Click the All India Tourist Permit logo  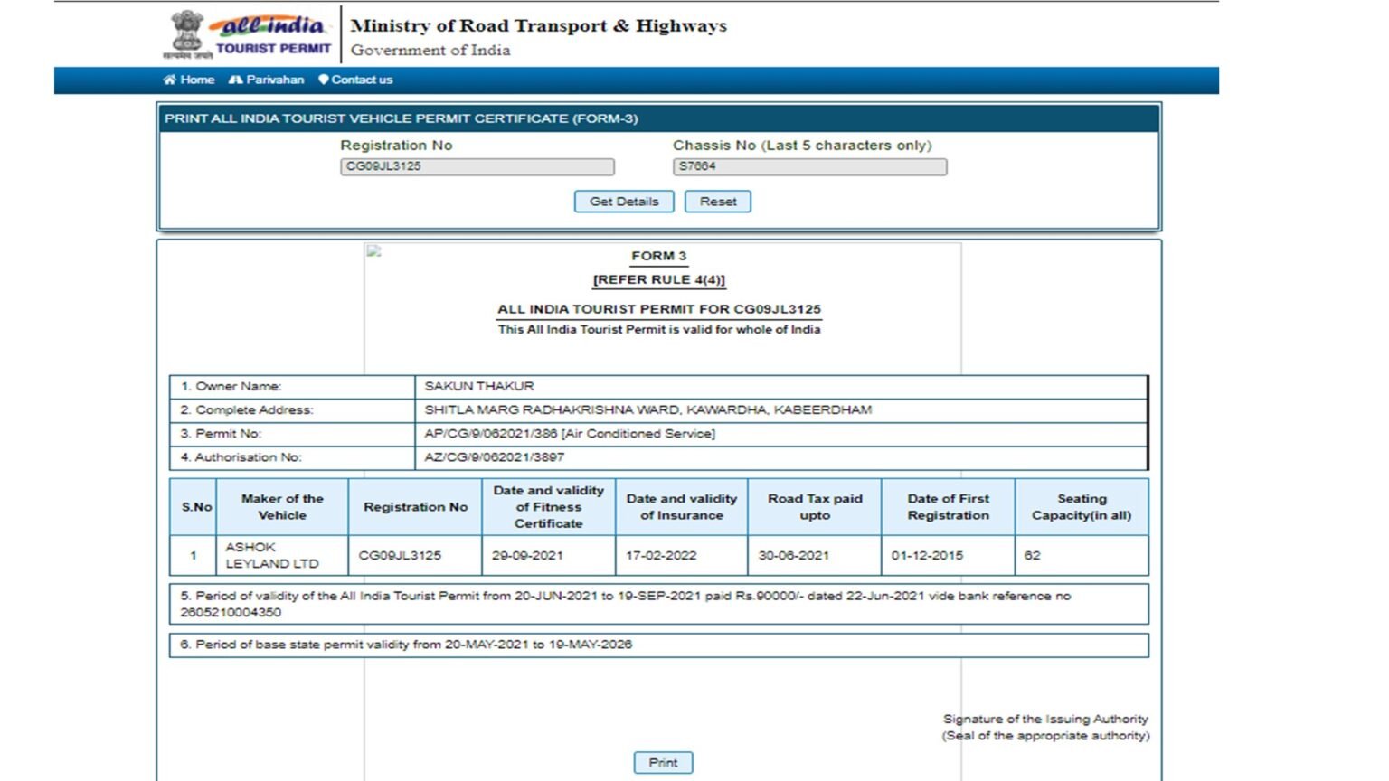click(274, 32)
